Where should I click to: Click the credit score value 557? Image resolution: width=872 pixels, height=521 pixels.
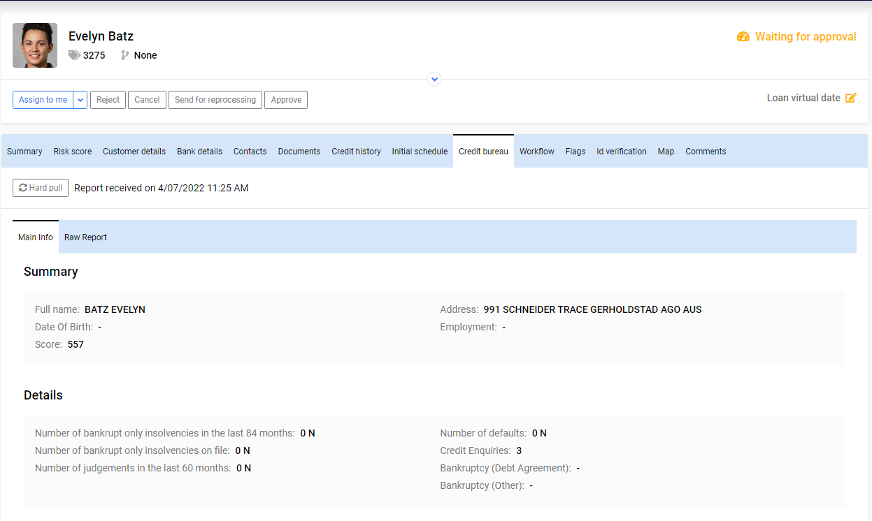pyautogui.click(x=76, y=344)
